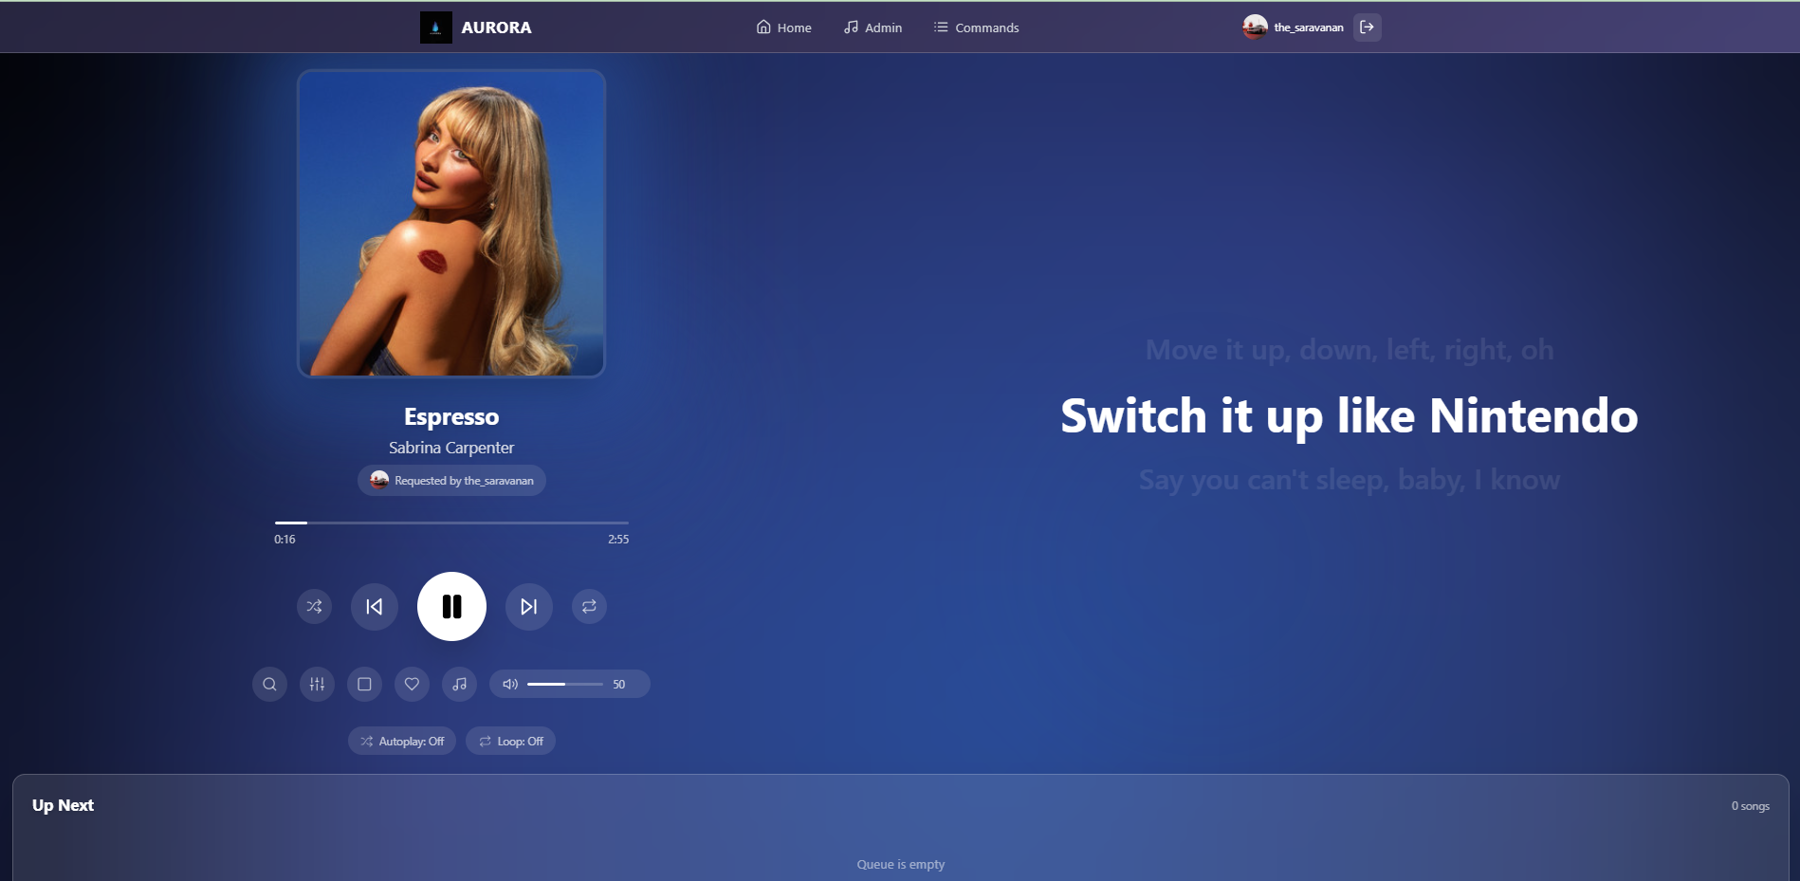Open the search icon below playback controls
Screen dimensions: 1800x881
click(269, 684)
